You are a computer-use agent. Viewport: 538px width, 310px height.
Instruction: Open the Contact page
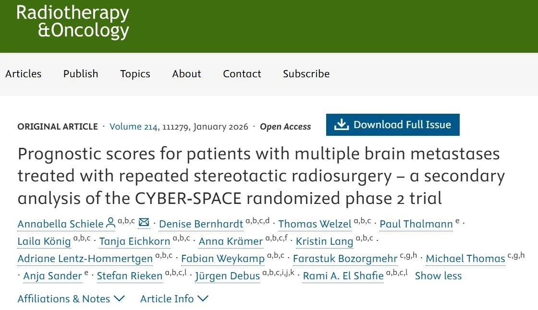point(242,74)
